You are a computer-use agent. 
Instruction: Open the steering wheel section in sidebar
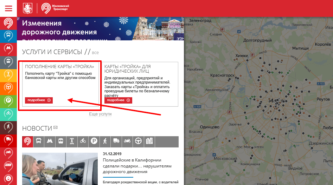point(8,88)
